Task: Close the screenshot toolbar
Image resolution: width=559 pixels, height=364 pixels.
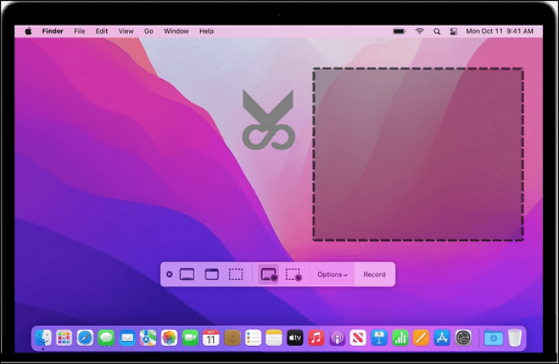Action: 169,274
